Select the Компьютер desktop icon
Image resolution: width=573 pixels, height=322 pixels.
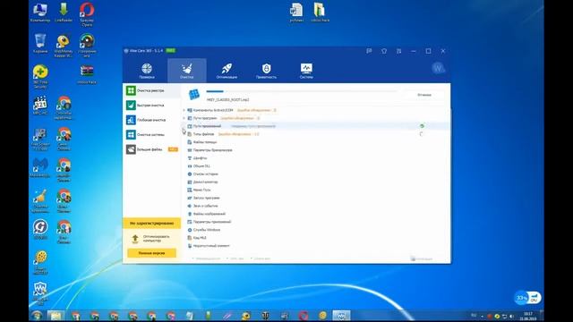click(39, 13)
